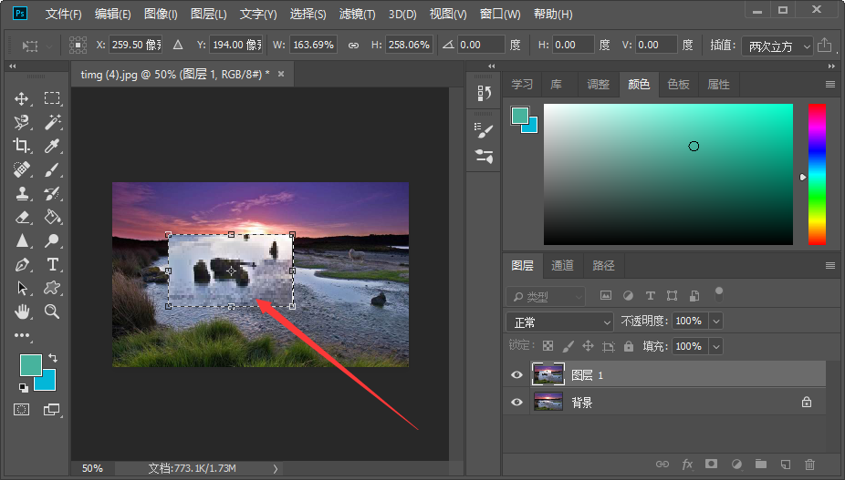Click the delete layer trash icon
Viewport: 845px width, 480px height.
pyautogui.click(x=809, y=465)
